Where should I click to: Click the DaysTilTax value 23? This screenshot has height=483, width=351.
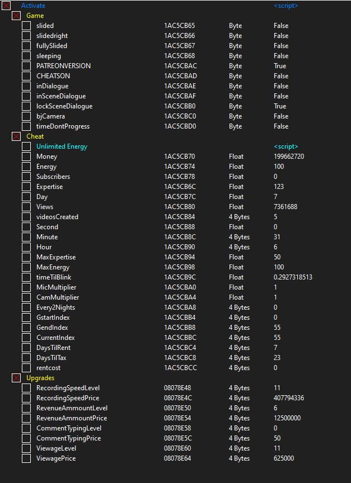[277, 358]
